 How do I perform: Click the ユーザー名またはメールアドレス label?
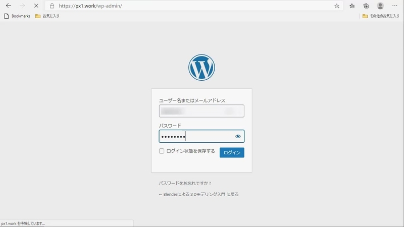[192, 100]
